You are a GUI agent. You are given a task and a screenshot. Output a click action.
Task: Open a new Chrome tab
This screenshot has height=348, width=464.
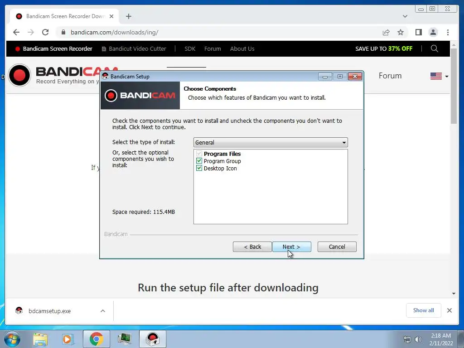coord(128,16)
